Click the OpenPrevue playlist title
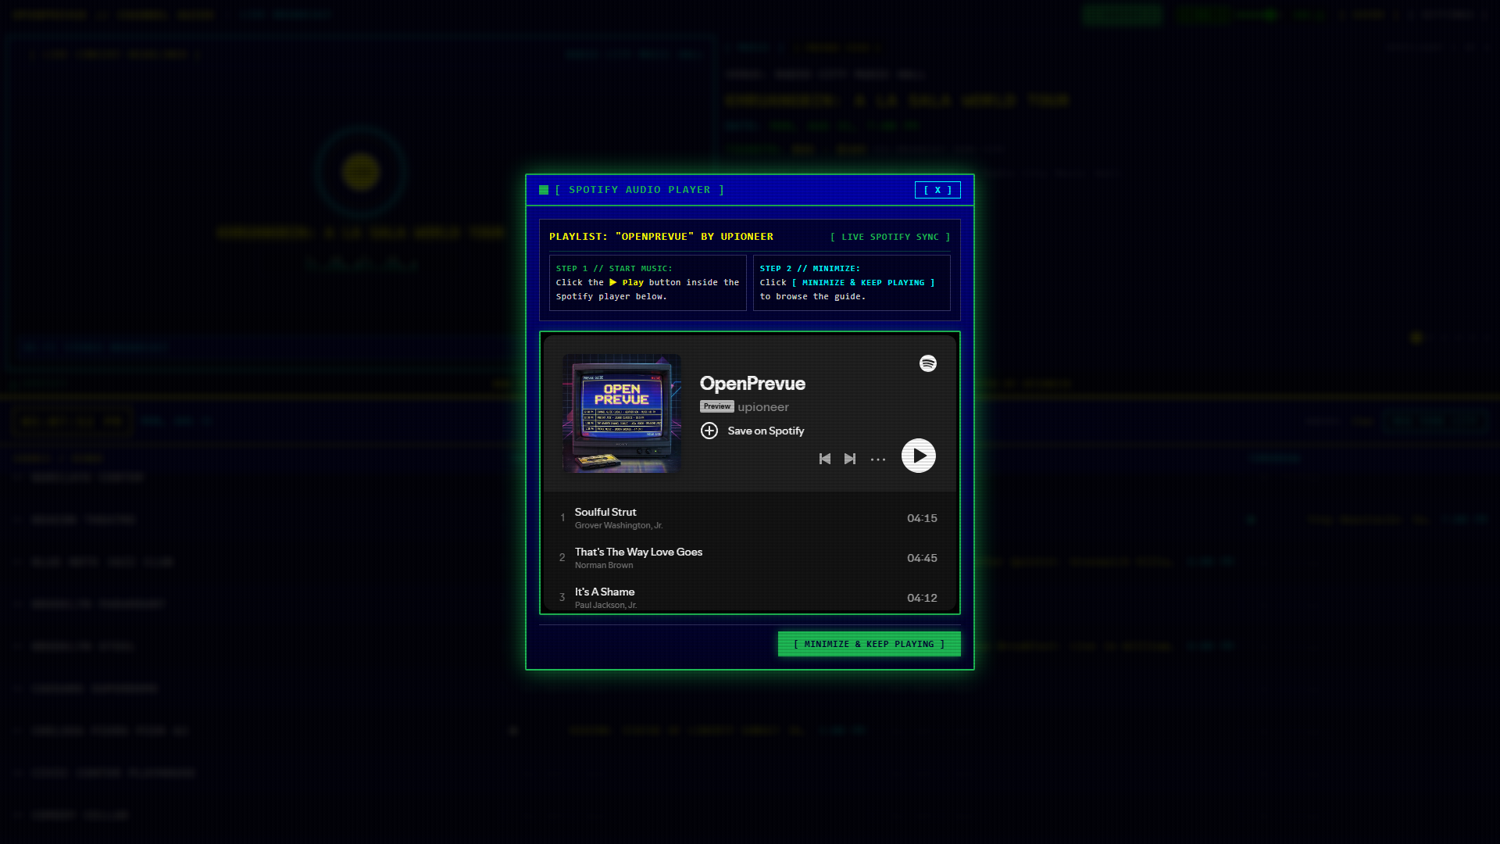 [752, 384]
